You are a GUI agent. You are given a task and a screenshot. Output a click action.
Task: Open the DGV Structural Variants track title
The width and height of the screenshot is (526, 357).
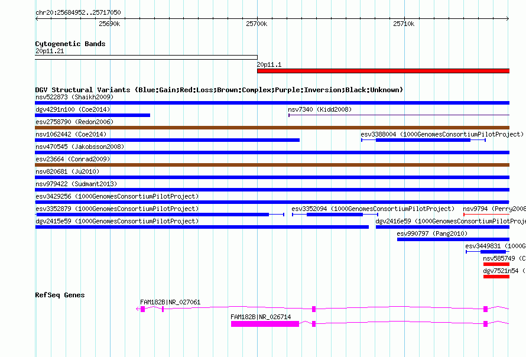click(219, 90)
